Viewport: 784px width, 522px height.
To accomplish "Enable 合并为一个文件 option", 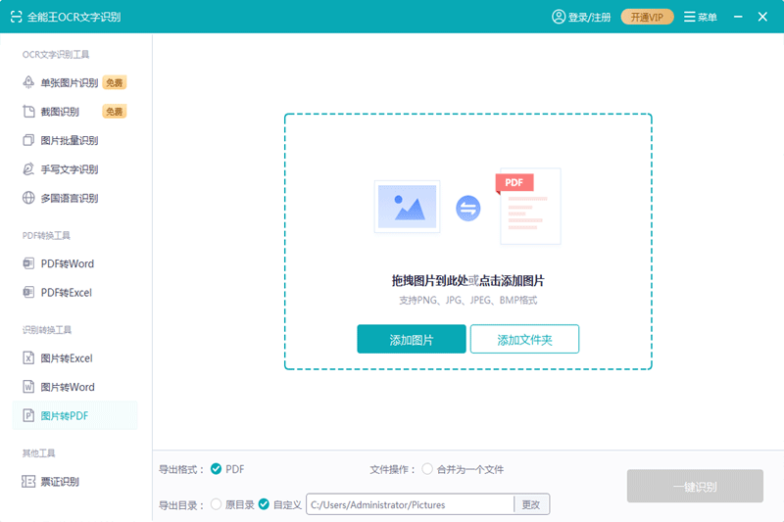I will 427,469.
